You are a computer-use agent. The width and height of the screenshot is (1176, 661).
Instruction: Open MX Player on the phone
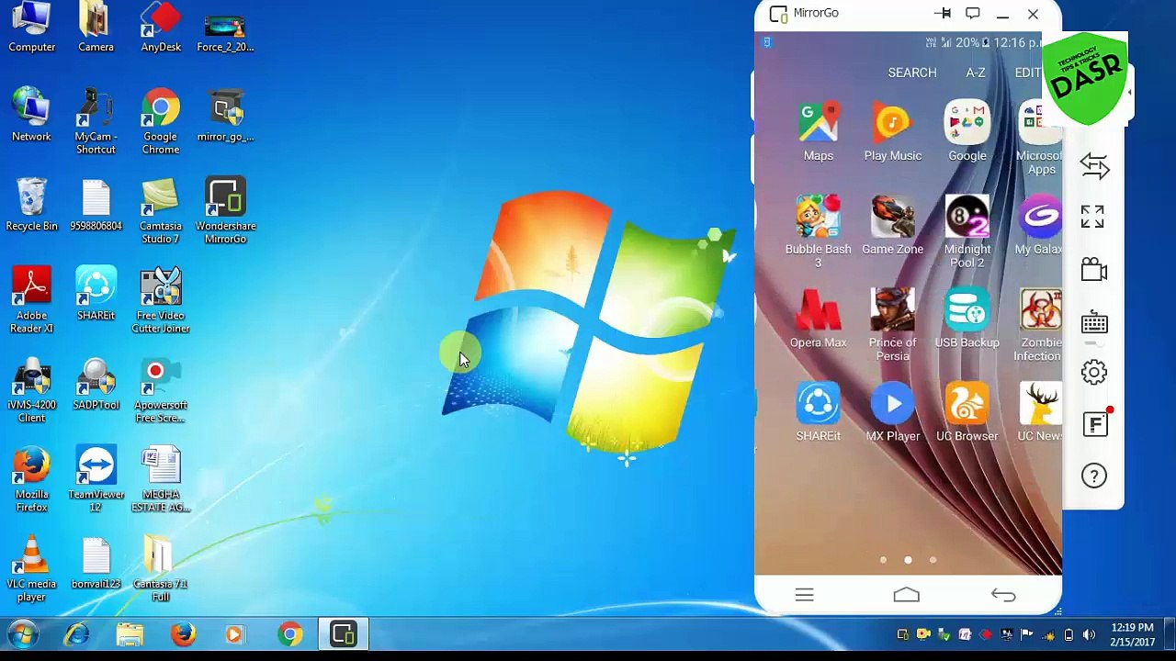pos(892,413)
